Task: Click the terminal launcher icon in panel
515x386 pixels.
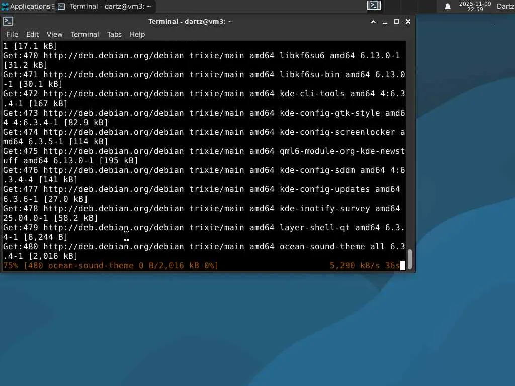Action: coord(374,6)
